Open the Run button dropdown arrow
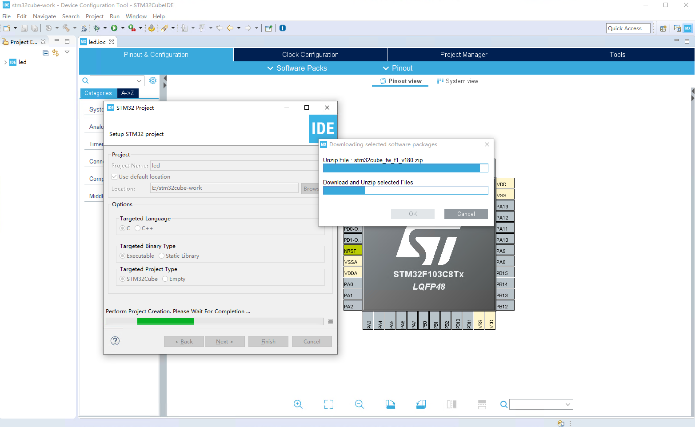 123,28
